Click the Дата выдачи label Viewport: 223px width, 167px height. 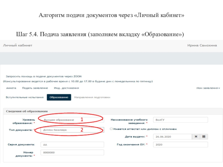pos(135,137)
